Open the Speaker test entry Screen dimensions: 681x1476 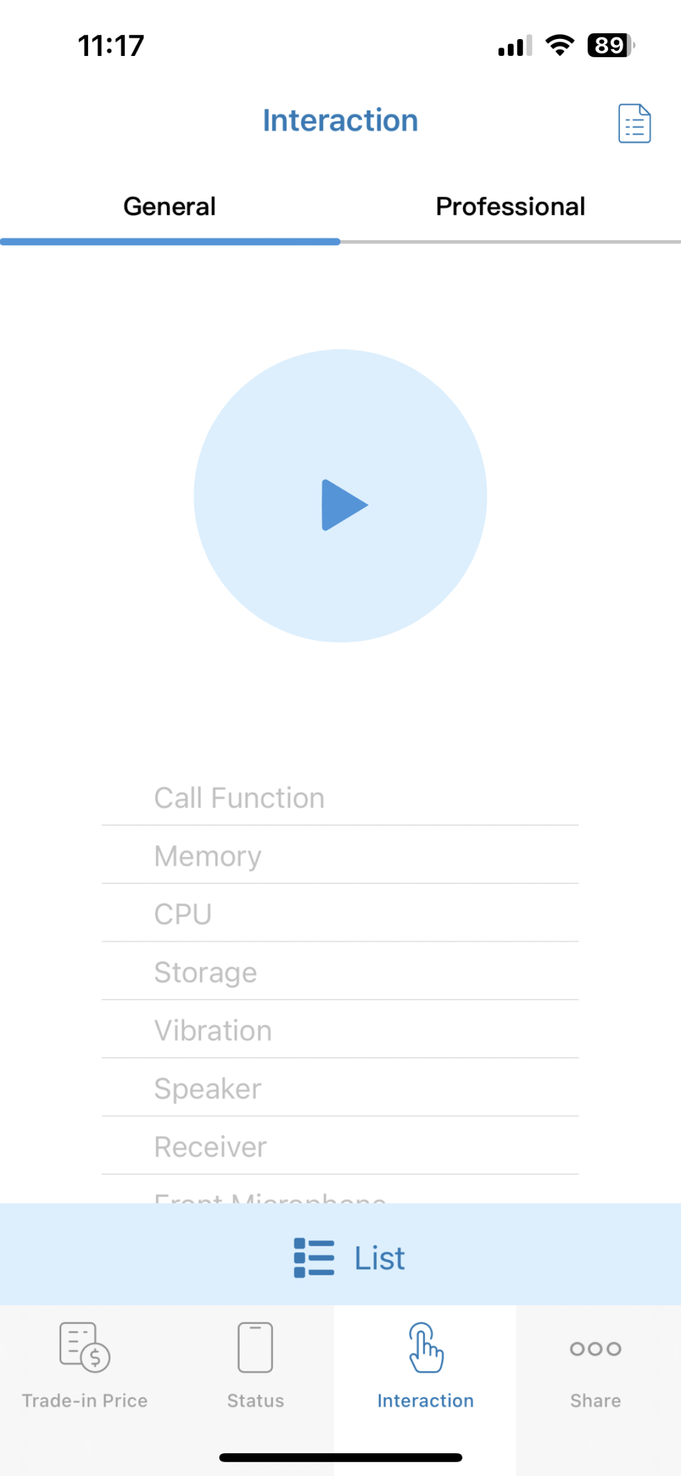[x=340, y=1088]
